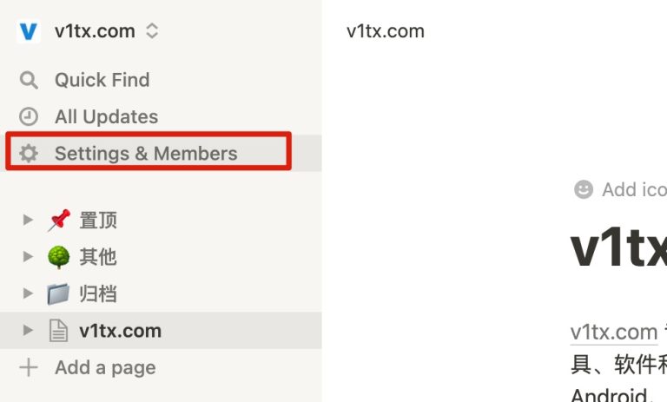Screen dimensions: 667x402
Task: Open the 置顶 page
Action: click(98, 221)
